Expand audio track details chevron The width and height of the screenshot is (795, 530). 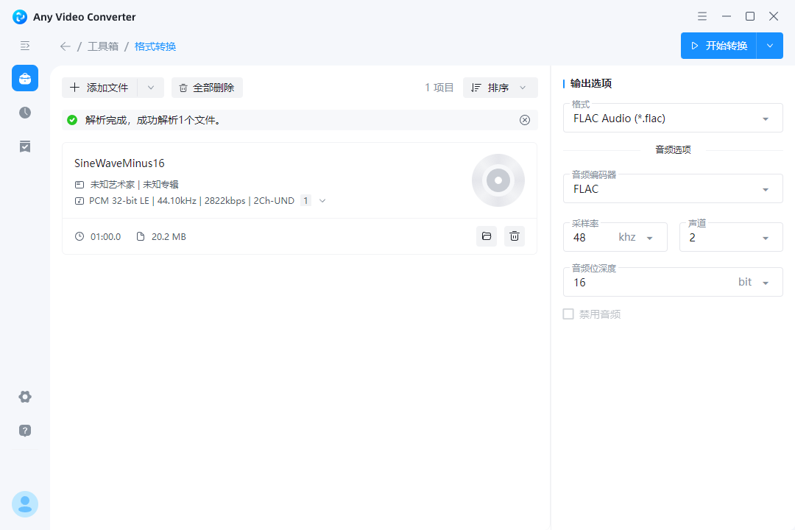(322, 201)
